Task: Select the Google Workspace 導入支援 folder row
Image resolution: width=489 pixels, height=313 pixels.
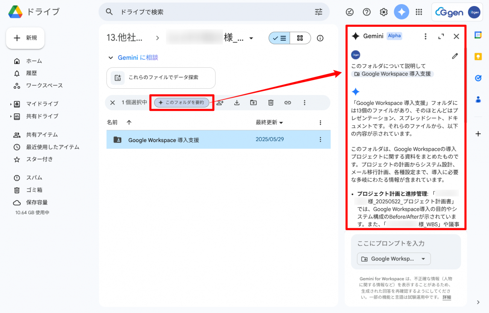Action: point(219,139)
